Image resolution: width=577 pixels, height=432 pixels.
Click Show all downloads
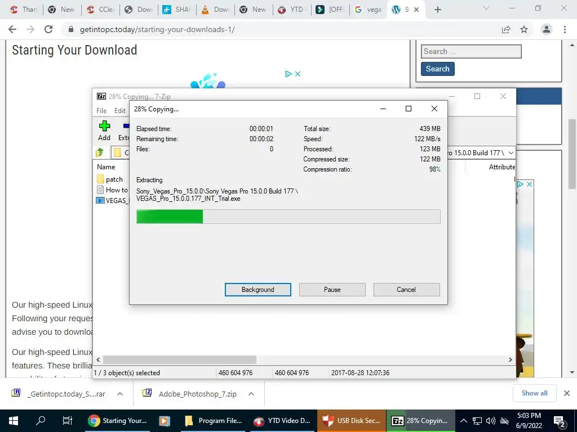534,393
